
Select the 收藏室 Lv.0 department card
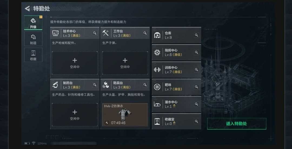(x=177, y=121)
